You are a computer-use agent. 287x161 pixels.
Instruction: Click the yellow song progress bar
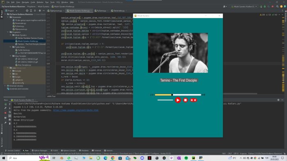click(164, 95)
